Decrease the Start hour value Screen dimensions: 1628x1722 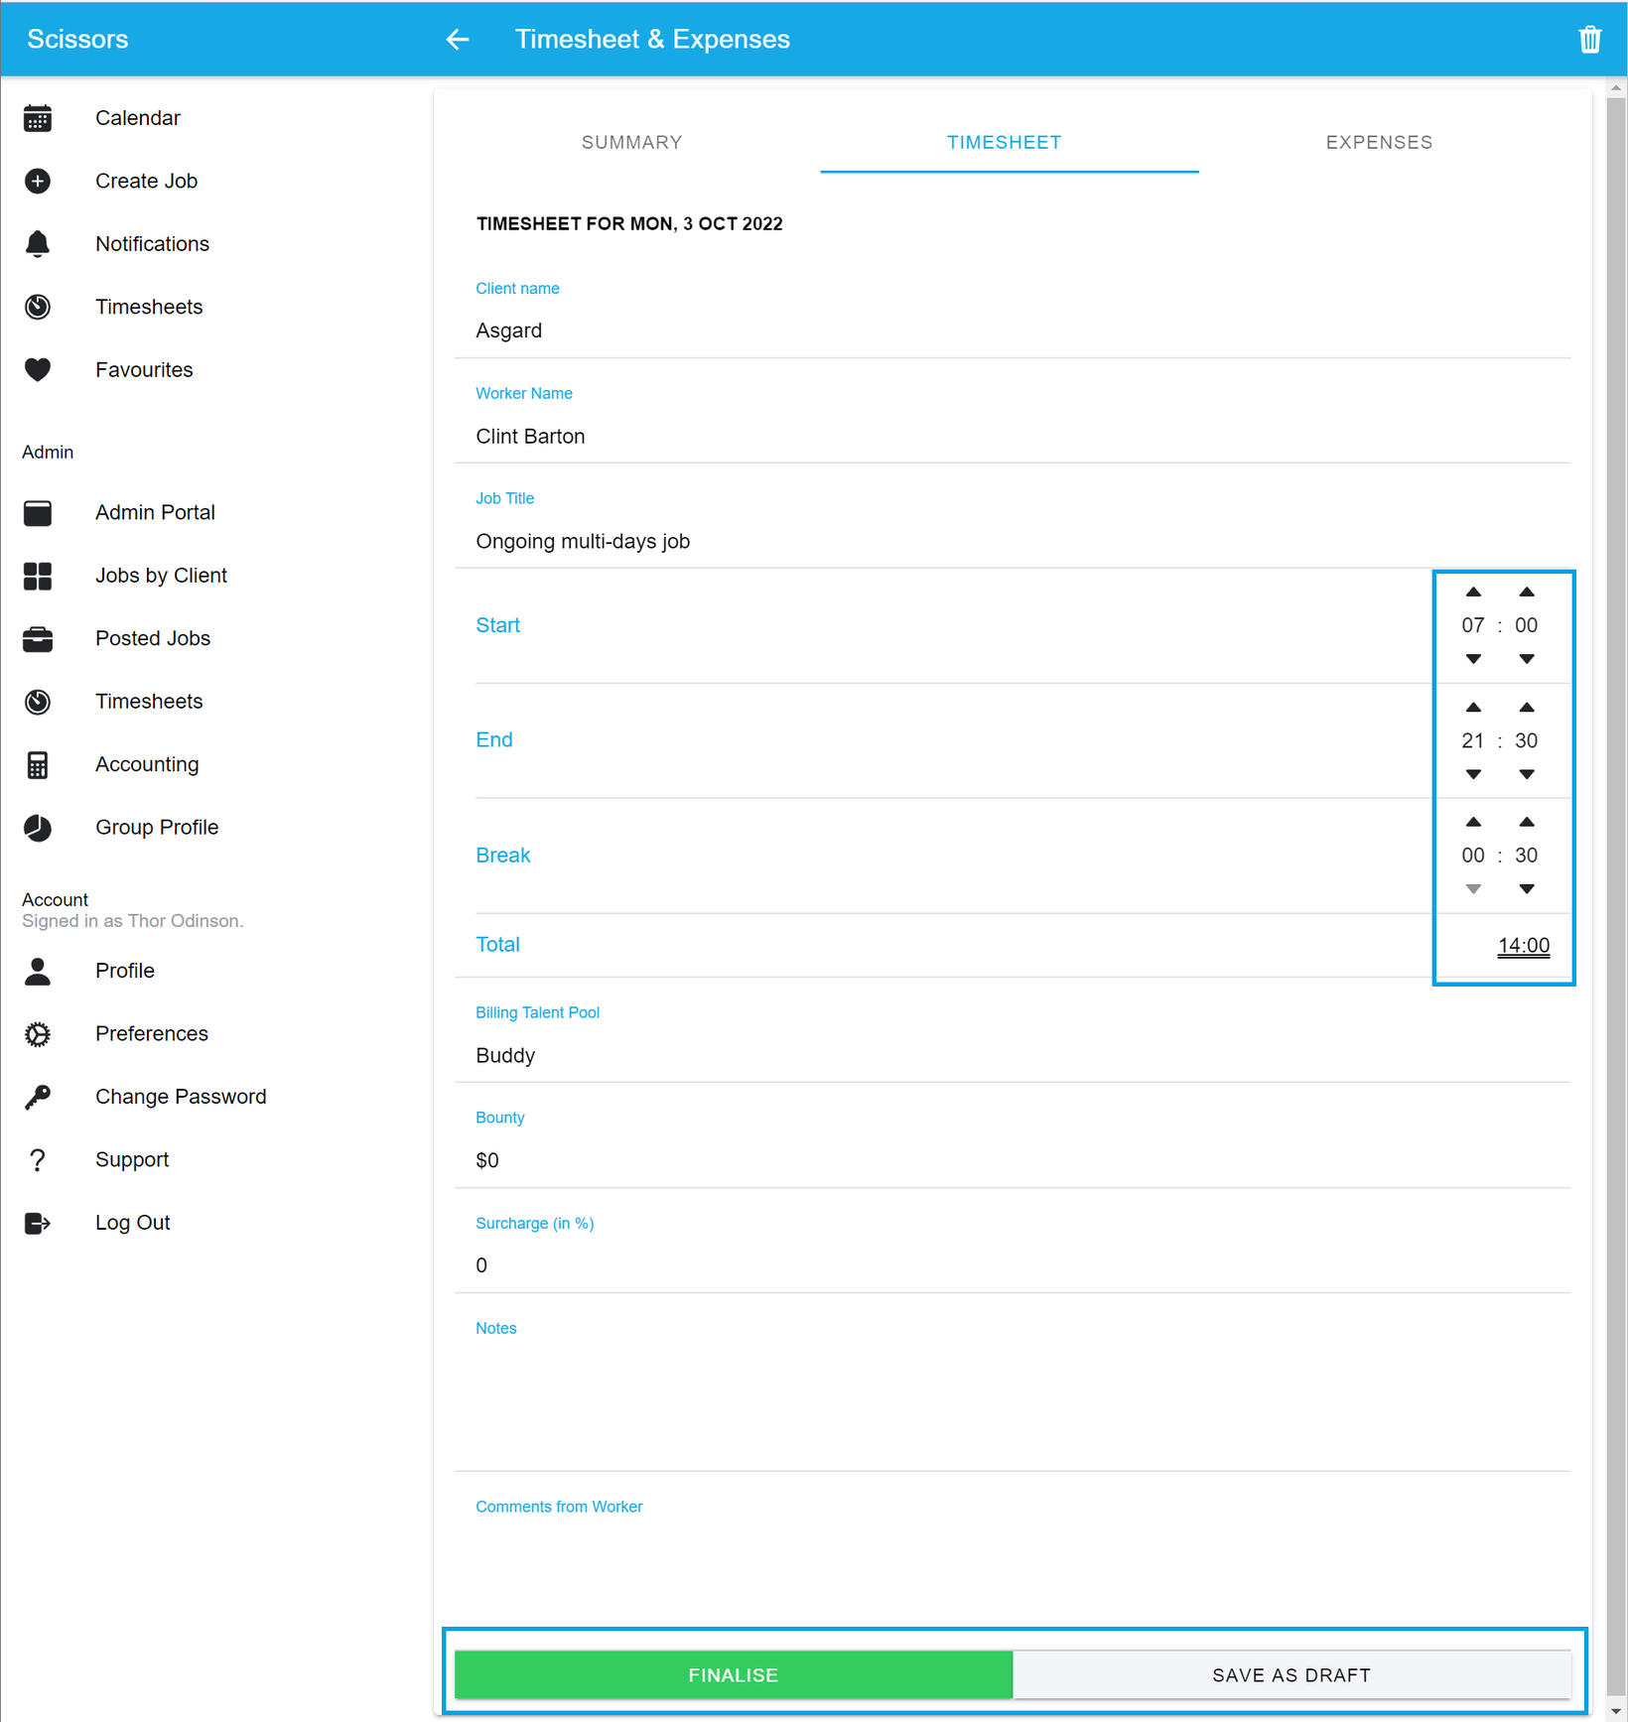(1473, 659)
